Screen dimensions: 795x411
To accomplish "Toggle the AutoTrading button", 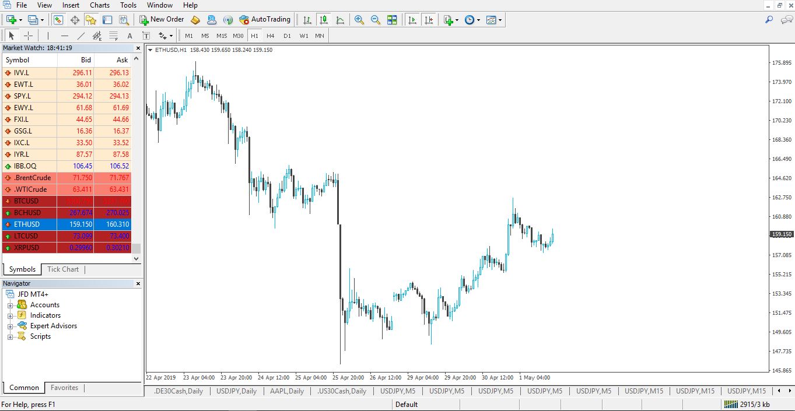I will pos(265,19).
